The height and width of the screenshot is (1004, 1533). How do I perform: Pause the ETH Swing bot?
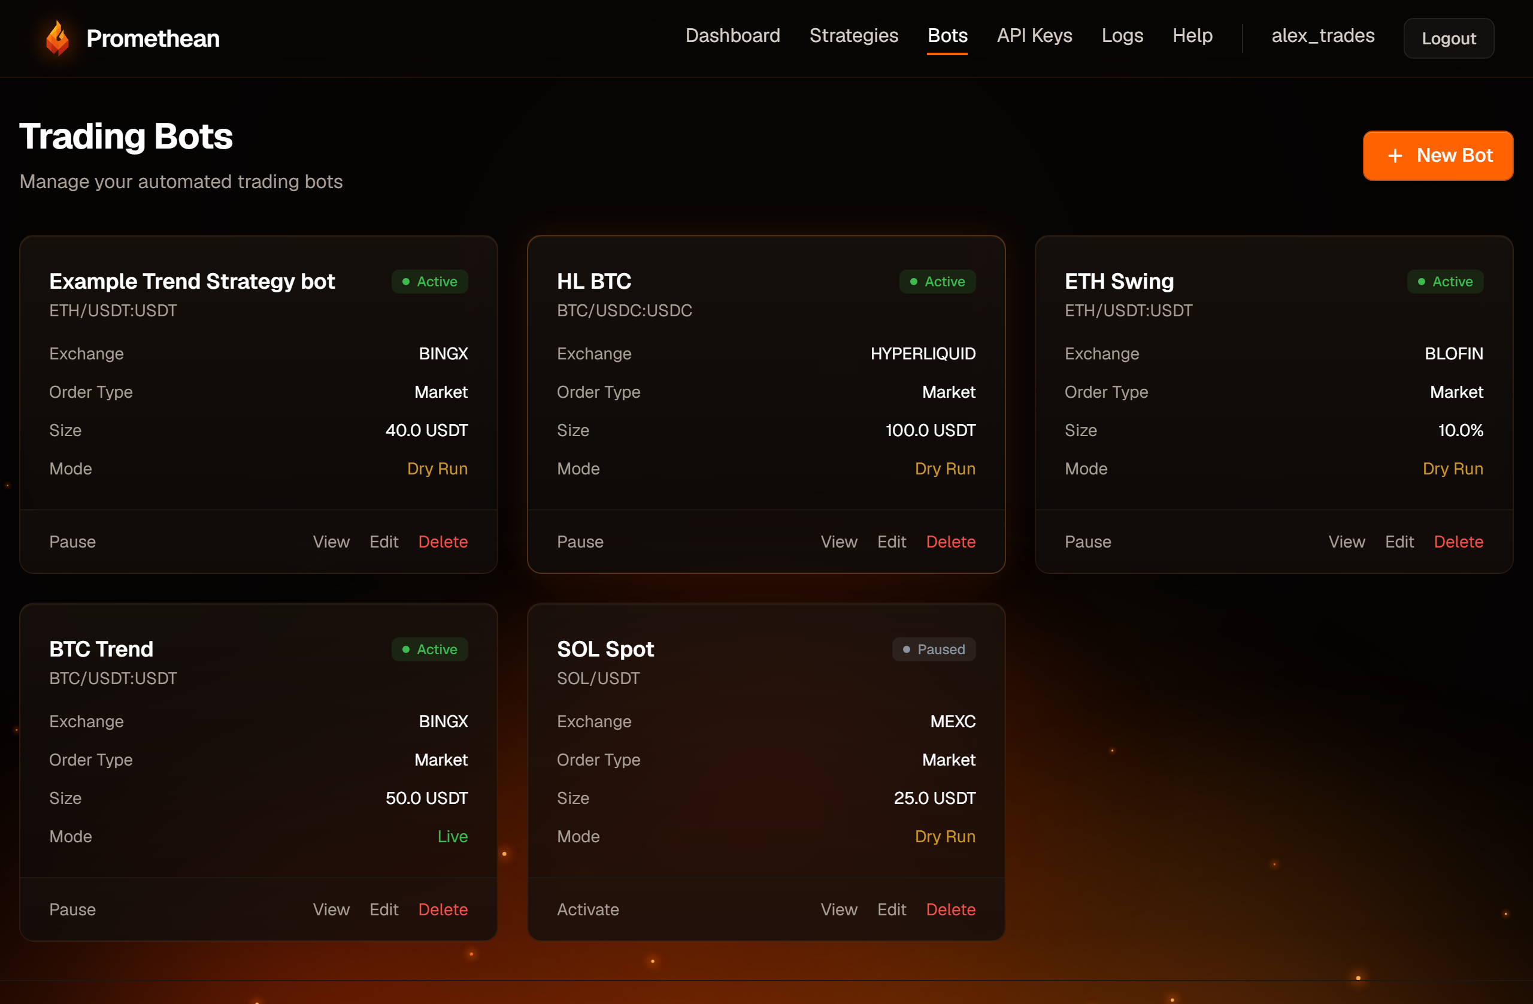[1087, 542]
